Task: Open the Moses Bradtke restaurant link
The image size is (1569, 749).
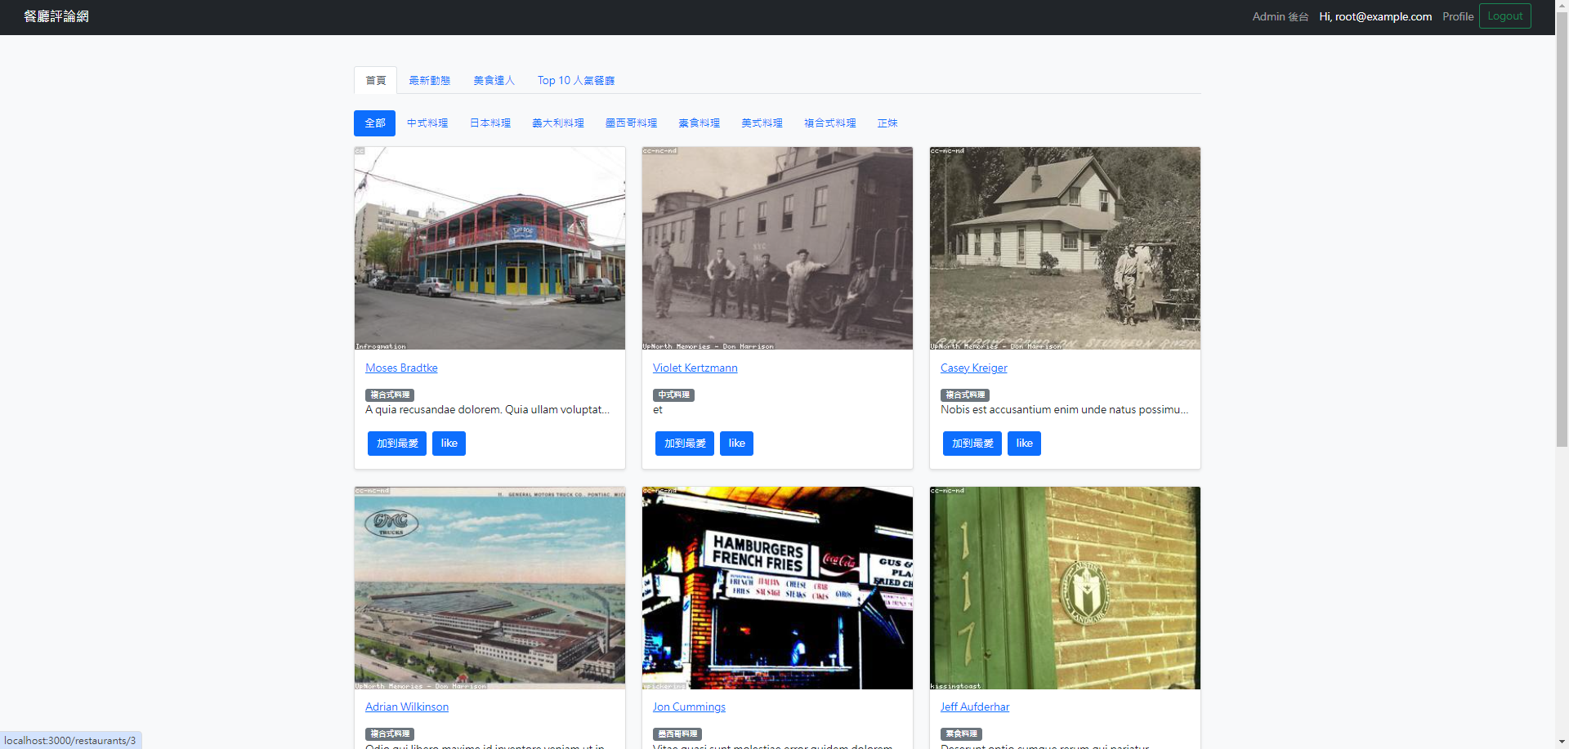Action: 401,368
